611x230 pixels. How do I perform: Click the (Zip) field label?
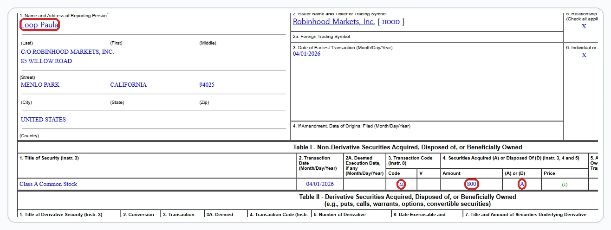(x=204, y=102)
